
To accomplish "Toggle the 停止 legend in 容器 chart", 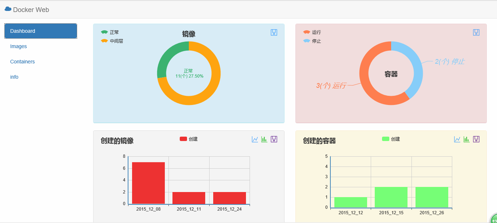I will (312, 41).
